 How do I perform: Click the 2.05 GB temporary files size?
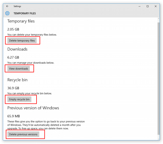tap(13, 29)
